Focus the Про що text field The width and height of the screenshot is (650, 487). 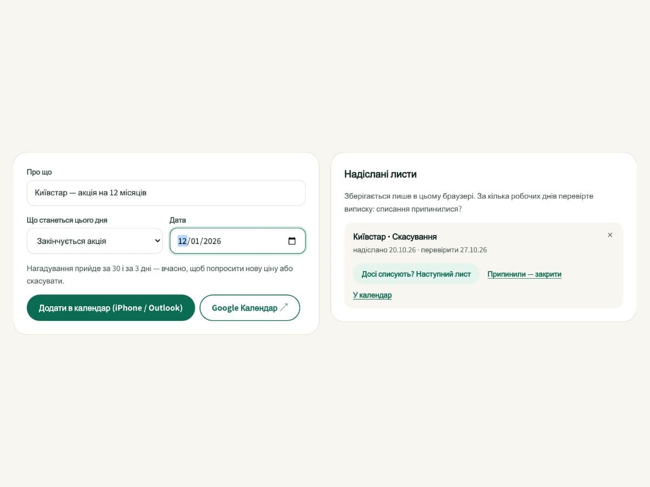166,193
